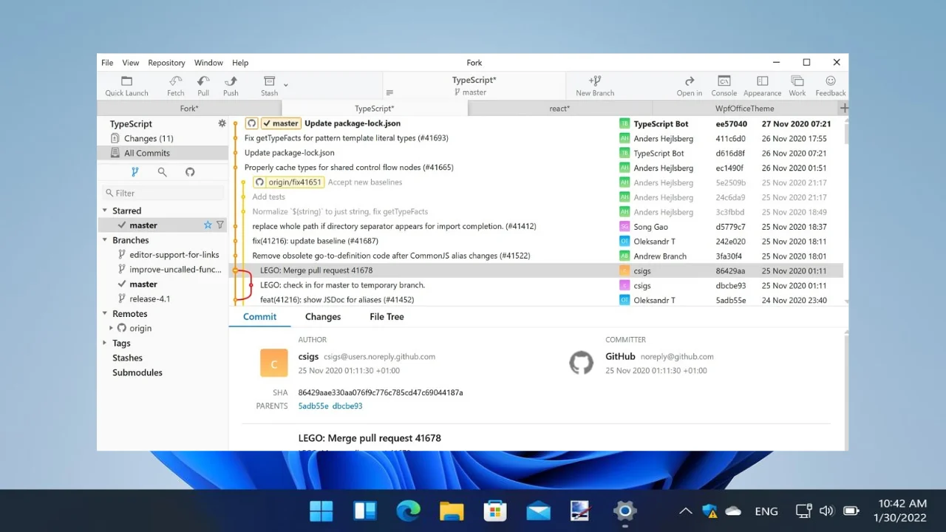
Task: Select 'LEGO: check in for master' commit
Action: tap(536, 285)
